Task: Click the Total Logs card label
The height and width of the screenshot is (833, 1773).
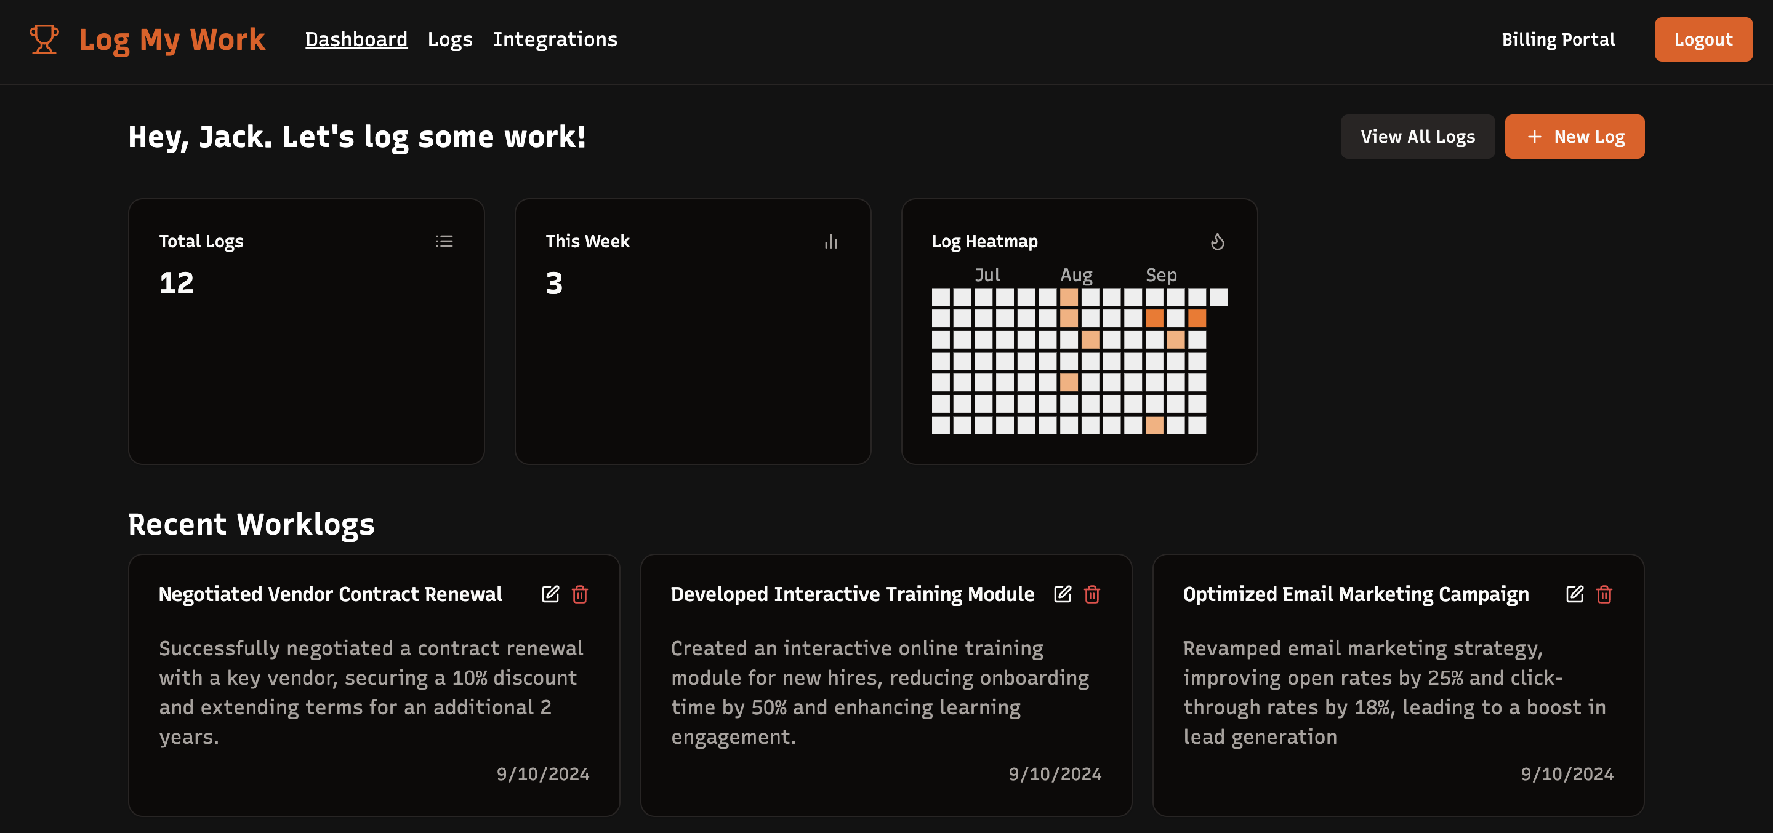Action: [201, 241]
